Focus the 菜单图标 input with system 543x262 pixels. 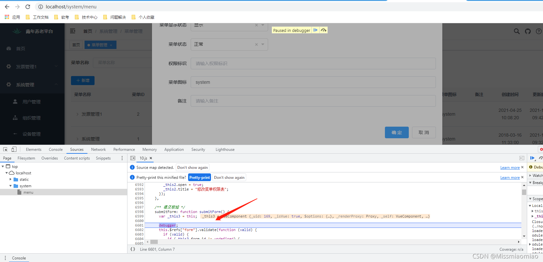tap(313, 82)
